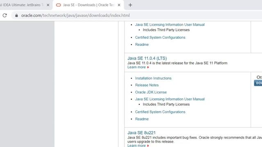This screenshot has width=262, height=147.
Task: Open the Oracle JDK License link
Action: [151, 92]
